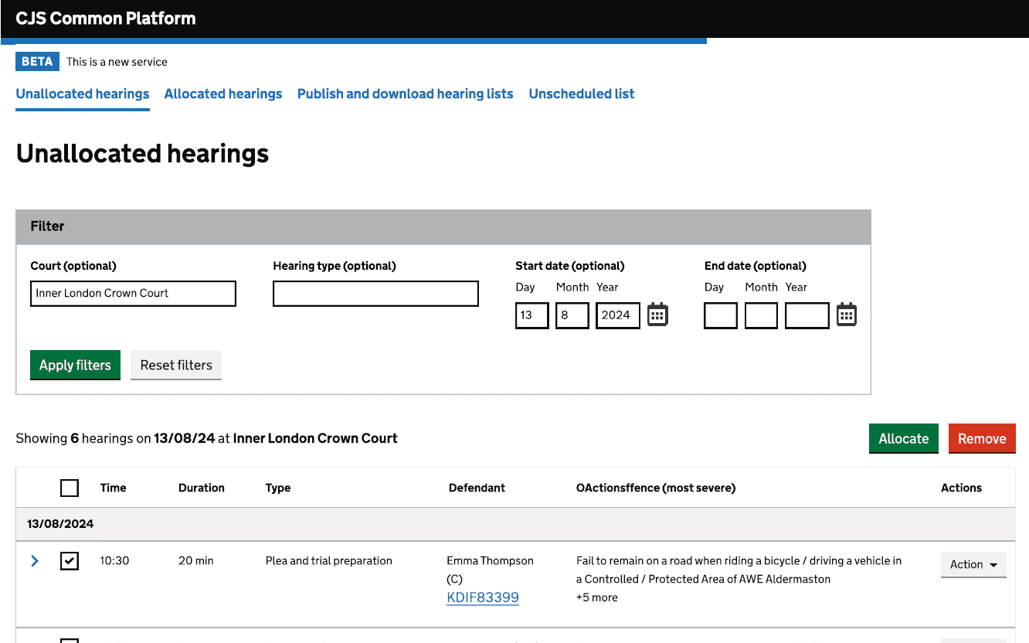
Task: Click the Reset filters button
Action: click(176, 365)
